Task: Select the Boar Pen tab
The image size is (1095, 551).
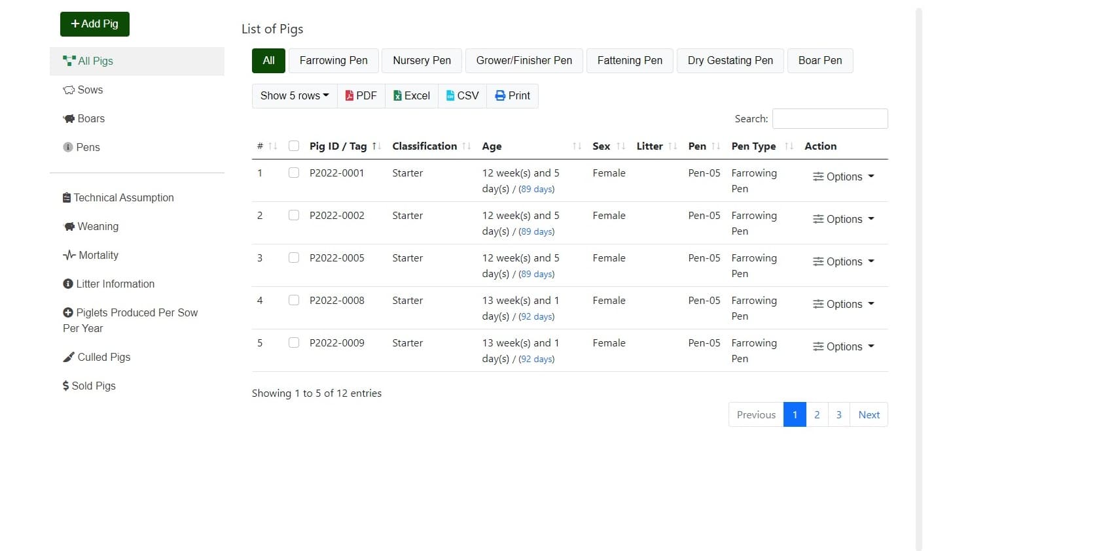Action: pos(820,60)
